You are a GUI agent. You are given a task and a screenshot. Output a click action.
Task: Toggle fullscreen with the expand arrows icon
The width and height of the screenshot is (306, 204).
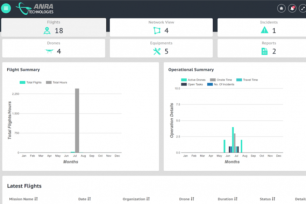click(x=303, y=8)
